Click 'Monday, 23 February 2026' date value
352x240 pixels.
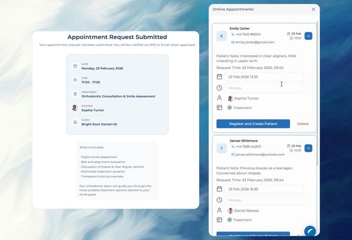click(x=102, y=68)
